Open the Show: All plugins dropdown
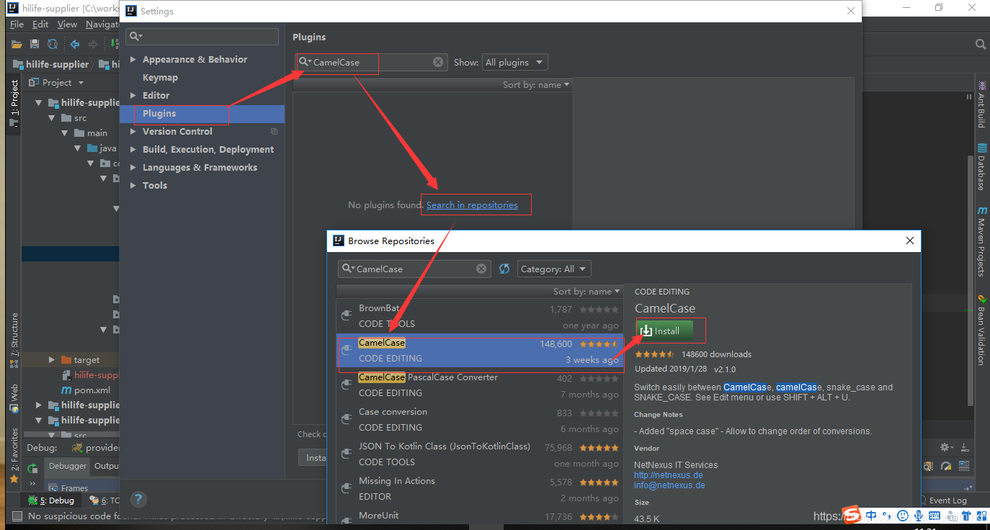 [x=514, y=62]
